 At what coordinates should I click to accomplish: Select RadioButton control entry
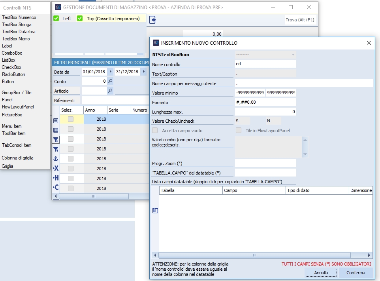coord(13,74)
